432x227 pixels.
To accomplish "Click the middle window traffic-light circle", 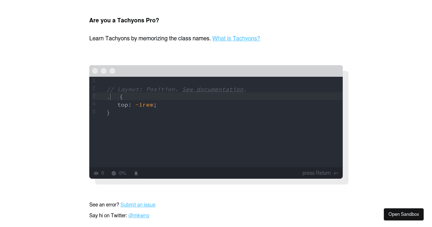I will (104, 71).
